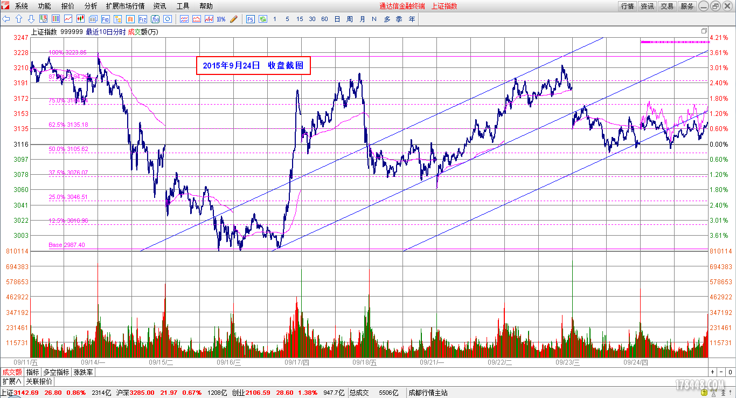
Task: Click the F5 chart switch icon
Action: click(250, 19)
